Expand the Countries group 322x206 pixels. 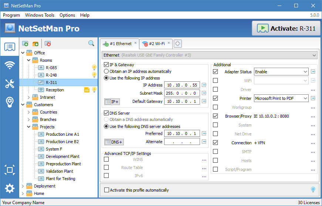click(x=29, y=112)
